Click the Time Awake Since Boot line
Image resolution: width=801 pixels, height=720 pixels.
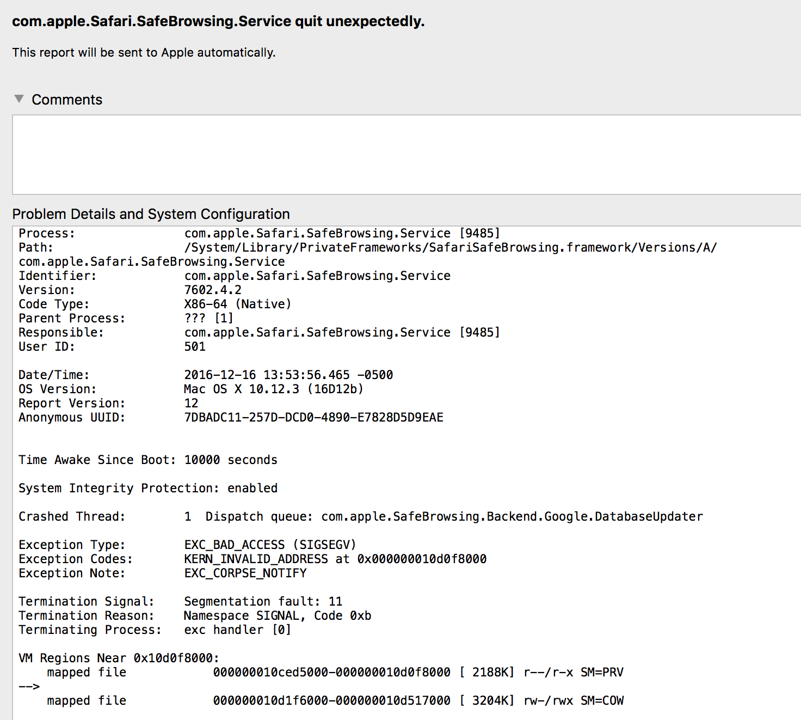(x=148, y=460)
